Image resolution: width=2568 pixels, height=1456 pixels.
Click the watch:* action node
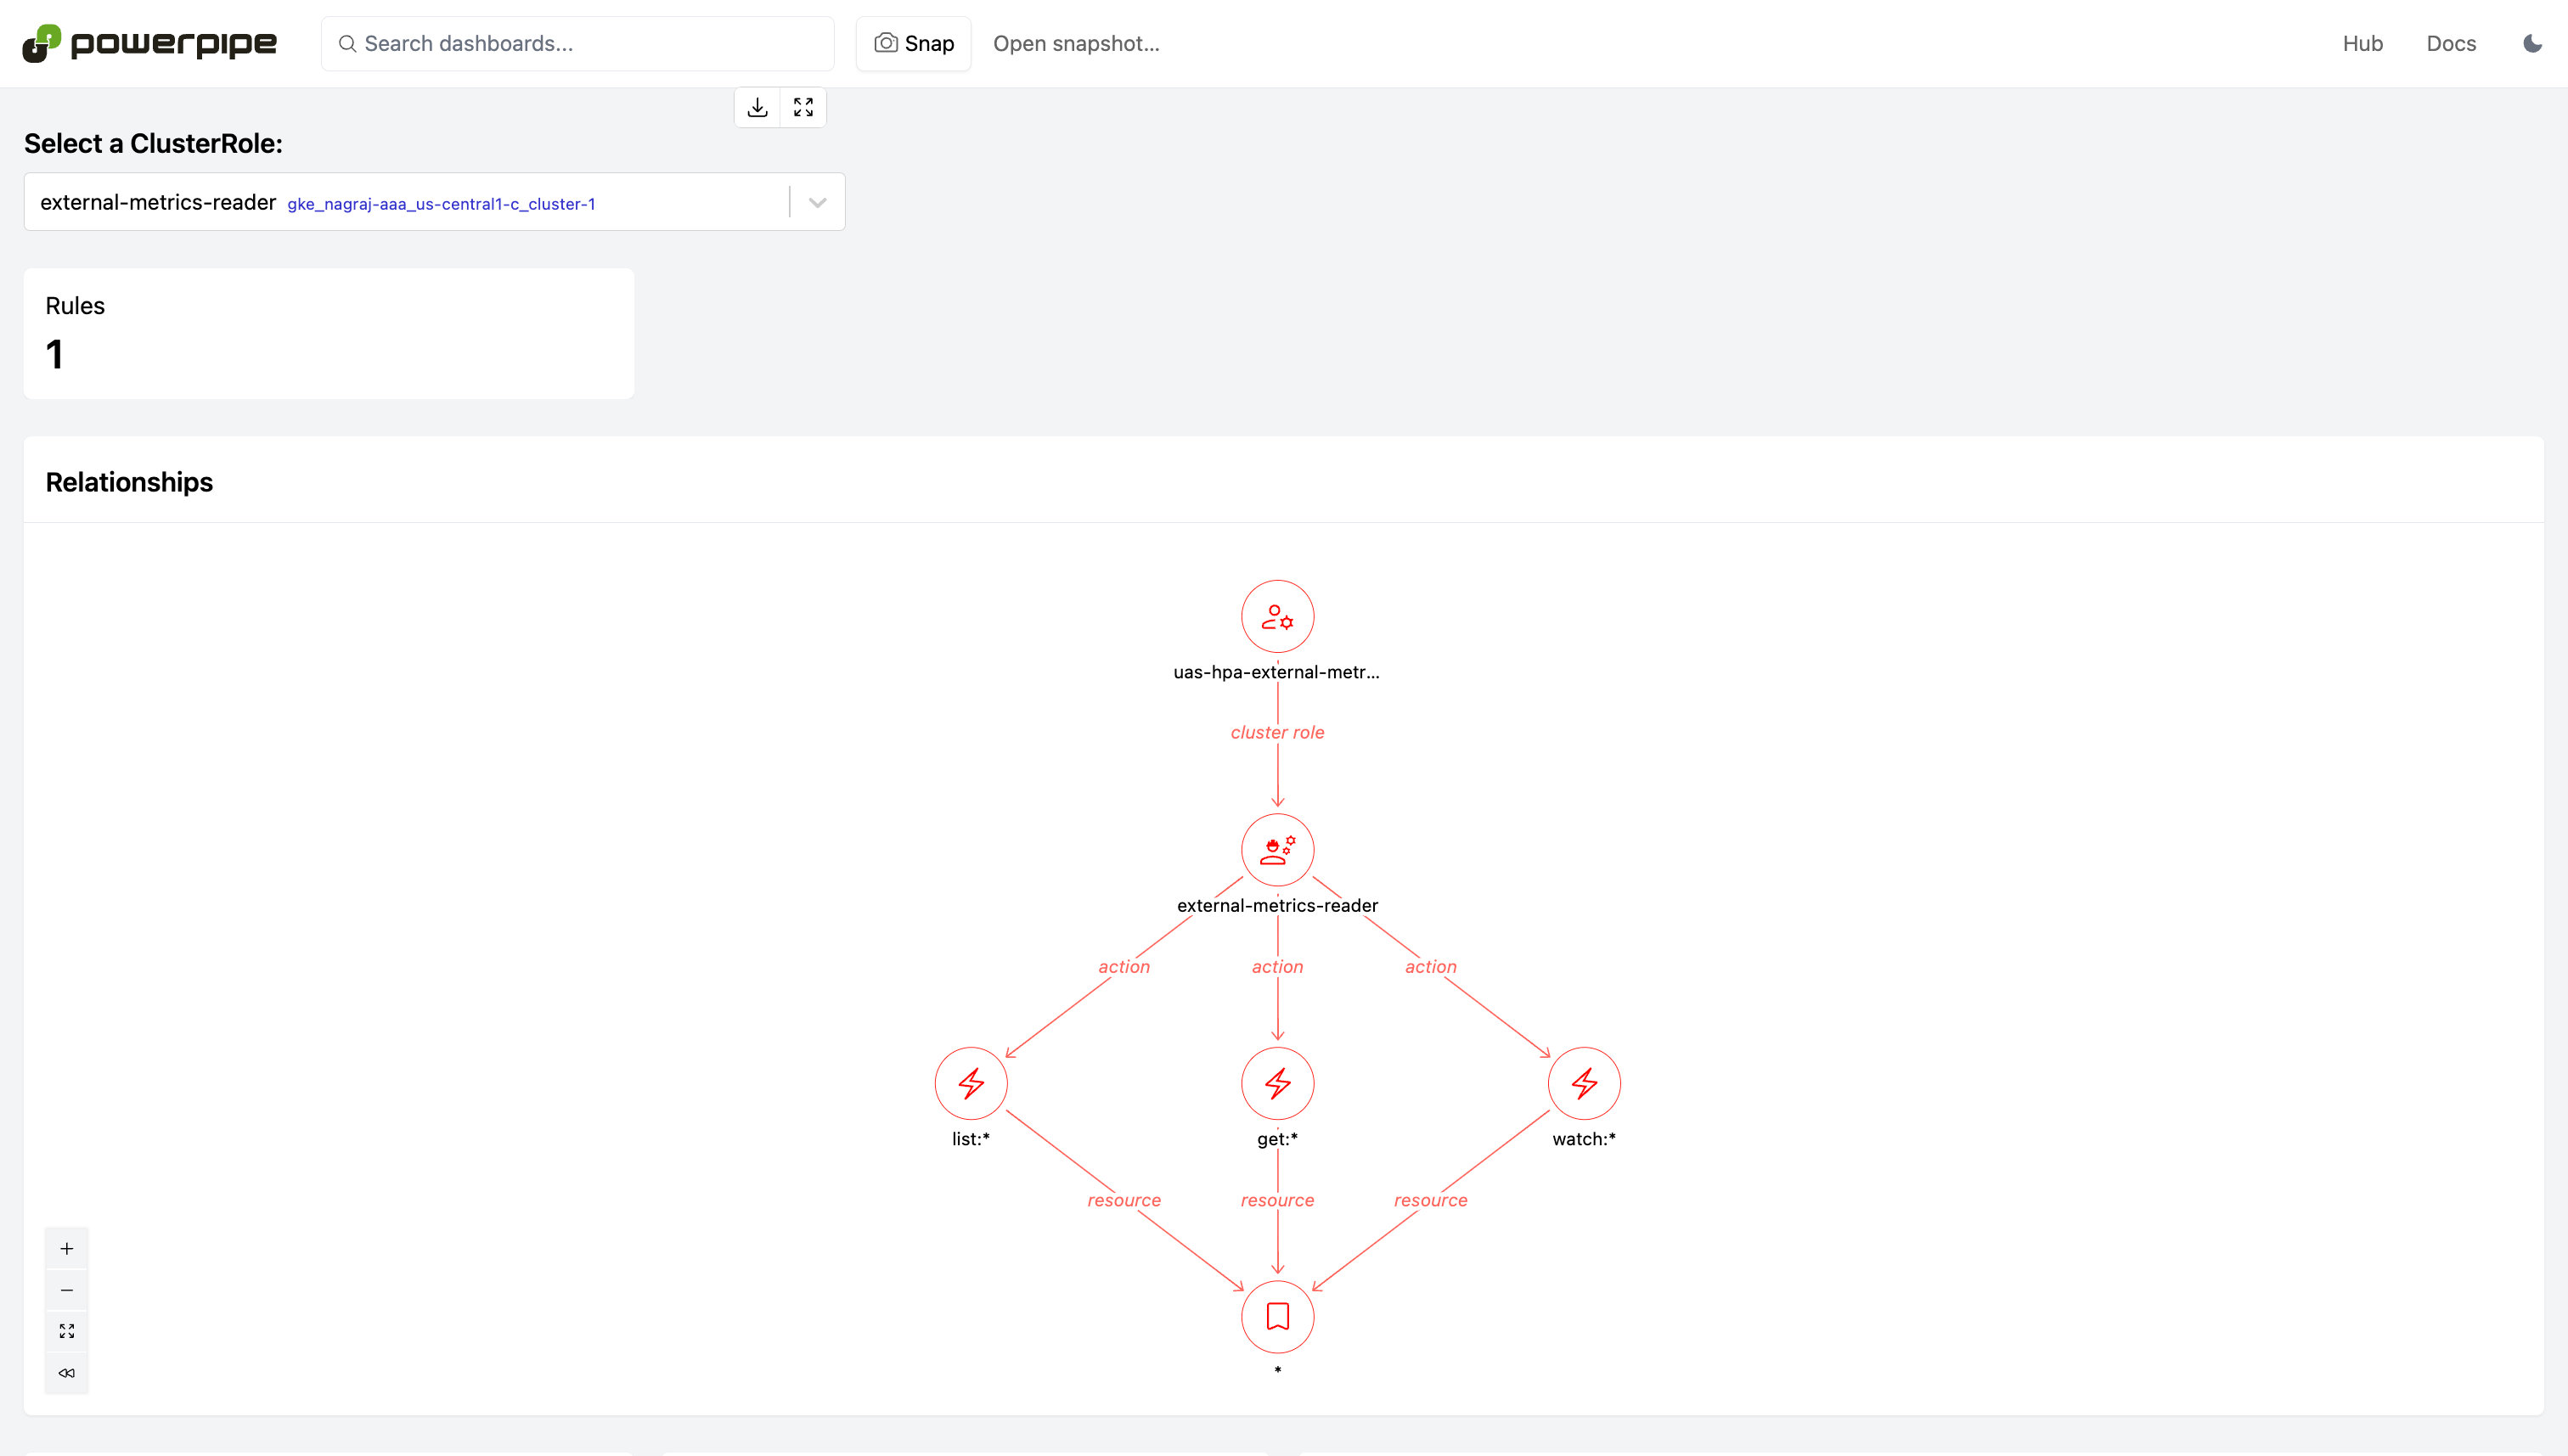tap(1584, 1083)
